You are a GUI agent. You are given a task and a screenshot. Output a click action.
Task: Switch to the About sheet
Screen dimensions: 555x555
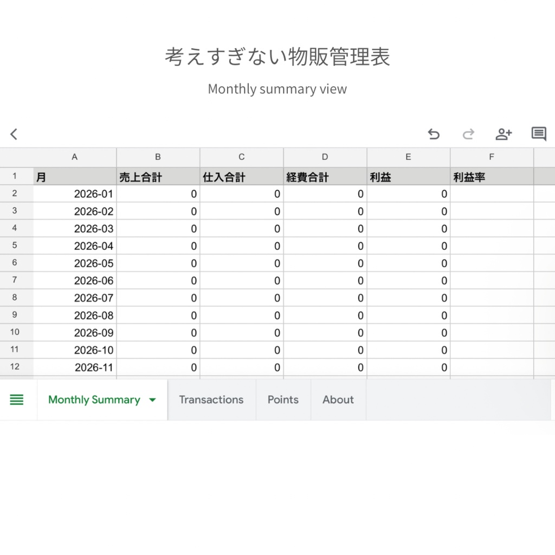coord(338,399)
